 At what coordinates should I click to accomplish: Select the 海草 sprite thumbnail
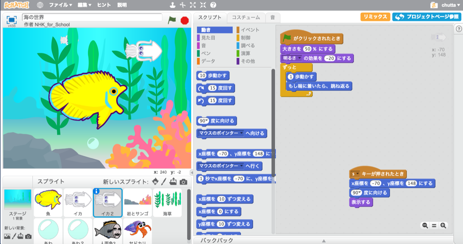(x=167, y=202)
